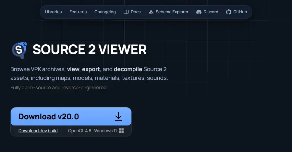The image size is (292, 152).
Task: Open the GitHub link text
Action: tap(240, 12)
